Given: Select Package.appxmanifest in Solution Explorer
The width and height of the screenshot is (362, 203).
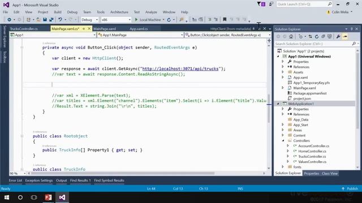Looking at the screenshot, I should 310,93.
